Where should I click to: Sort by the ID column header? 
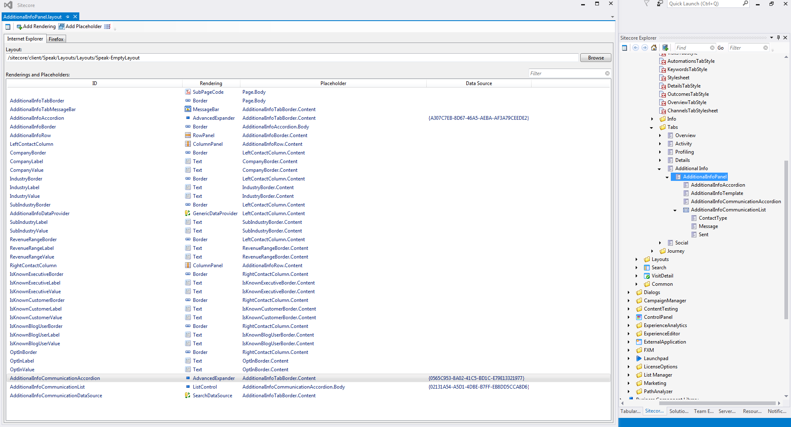95,83
